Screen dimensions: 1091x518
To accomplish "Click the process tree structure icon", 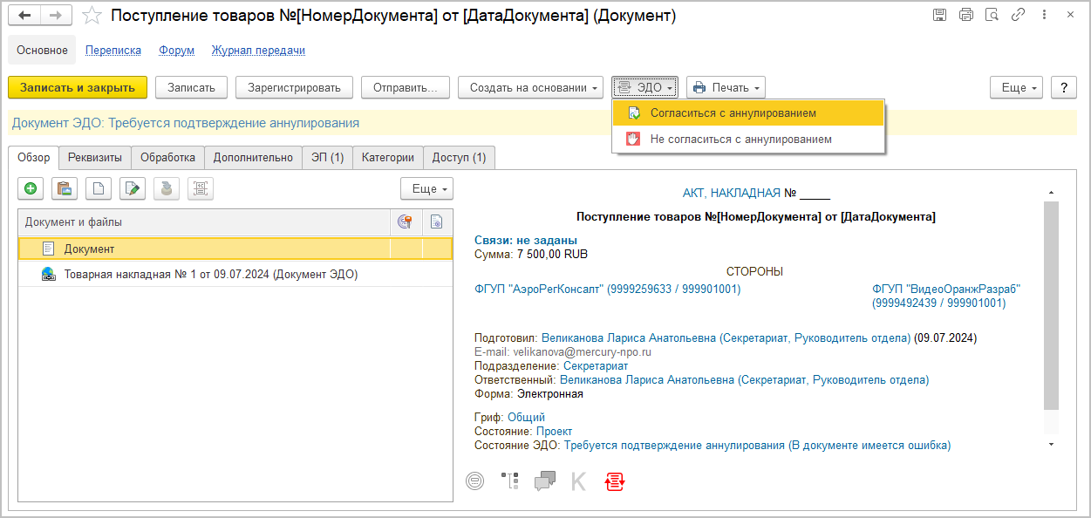I will 509,481.
